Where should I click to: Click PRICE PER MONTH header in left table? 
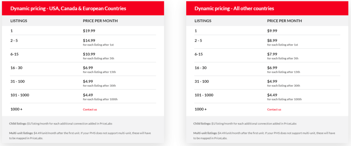[100, 21]
